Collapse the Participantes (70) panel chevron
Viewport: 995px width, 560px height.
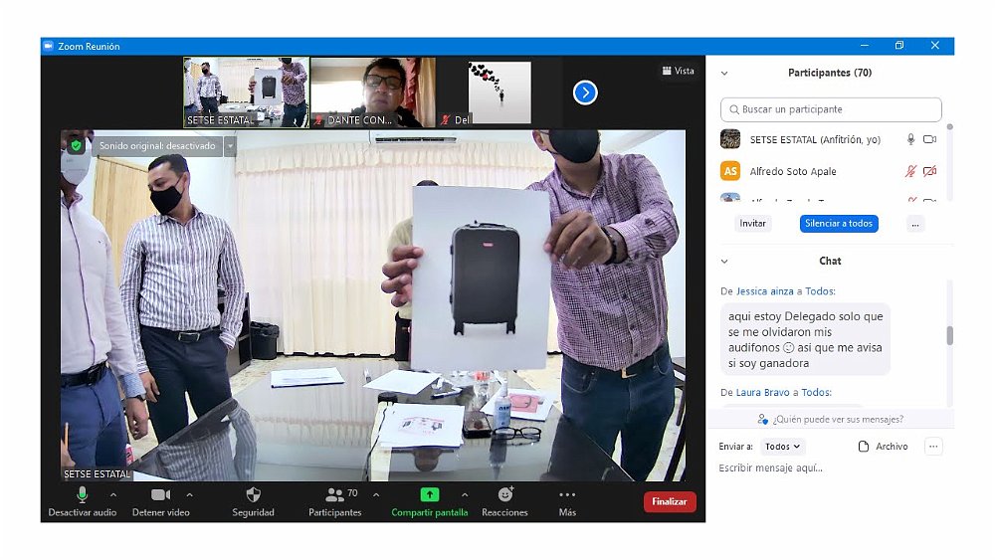click(724, 73)
